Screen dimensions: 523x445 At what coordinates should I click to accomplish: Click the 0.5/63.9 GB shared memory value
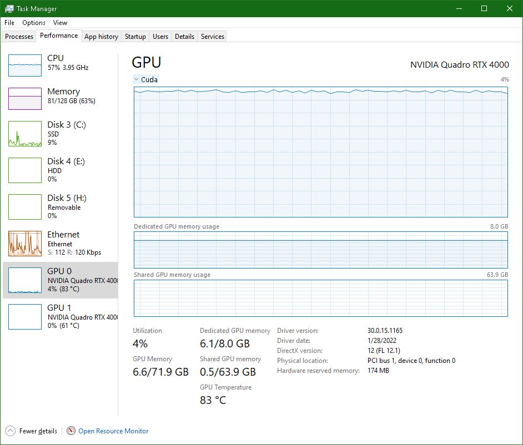[228, 372]
